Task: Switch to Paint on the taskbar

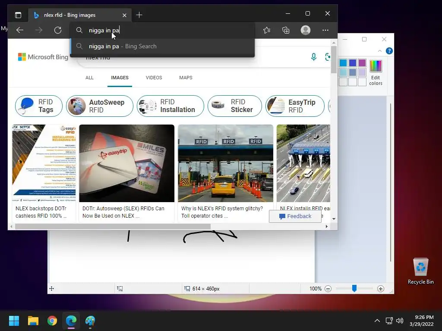Action: tap(90, 321)
